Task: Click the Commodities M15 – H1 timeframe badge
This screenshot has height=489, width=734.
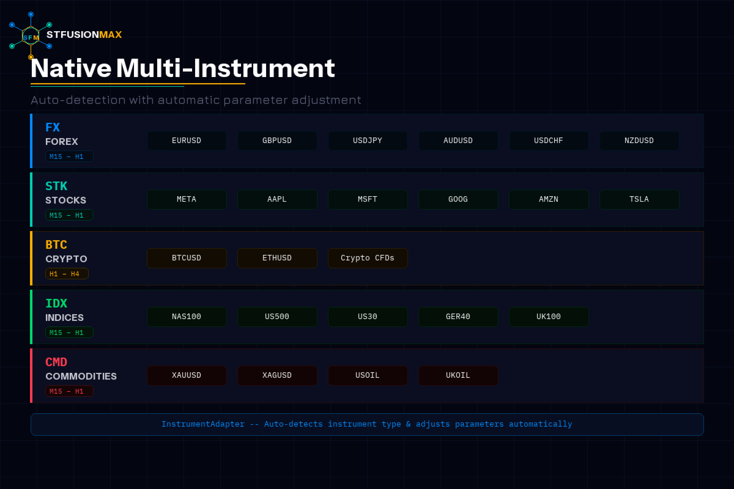Action: click(69, 391)
